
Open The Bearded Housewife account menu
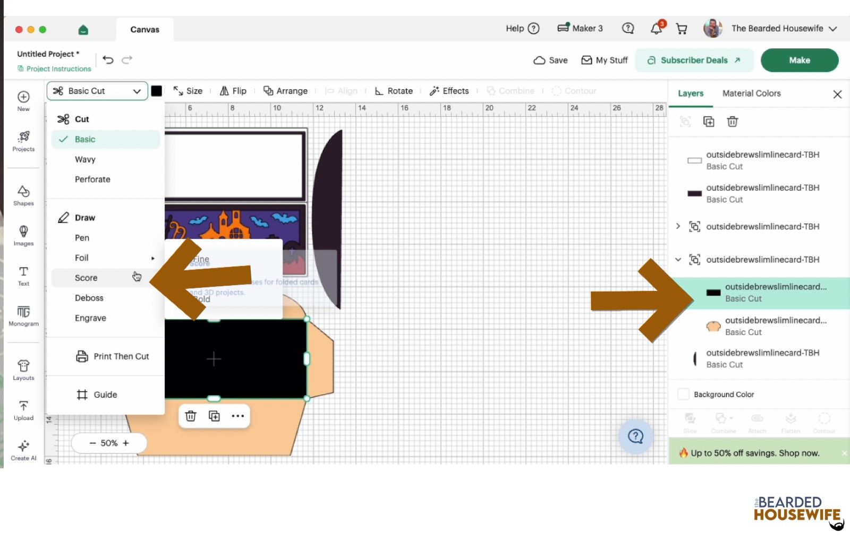[x=770, y=28]
